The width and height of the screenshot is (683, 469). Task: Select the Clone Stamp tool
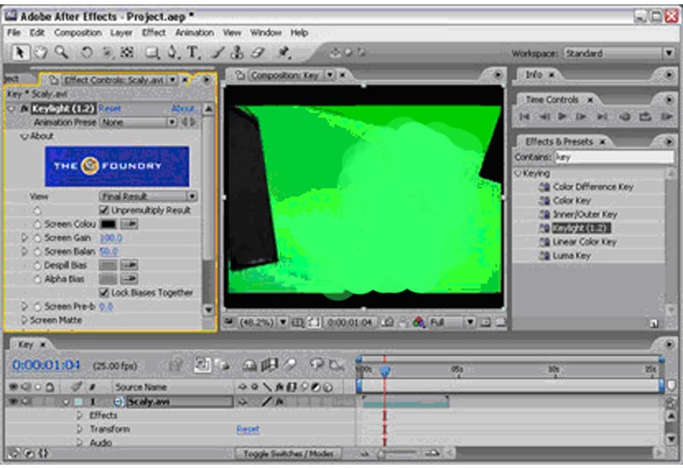pos(237,53)
